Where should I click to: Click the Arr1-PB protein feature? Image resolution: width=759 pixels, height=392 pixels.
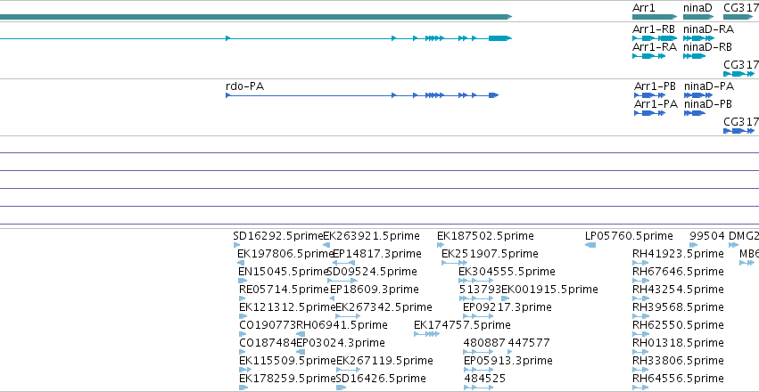pyautogui.click(x=649, y=95)
